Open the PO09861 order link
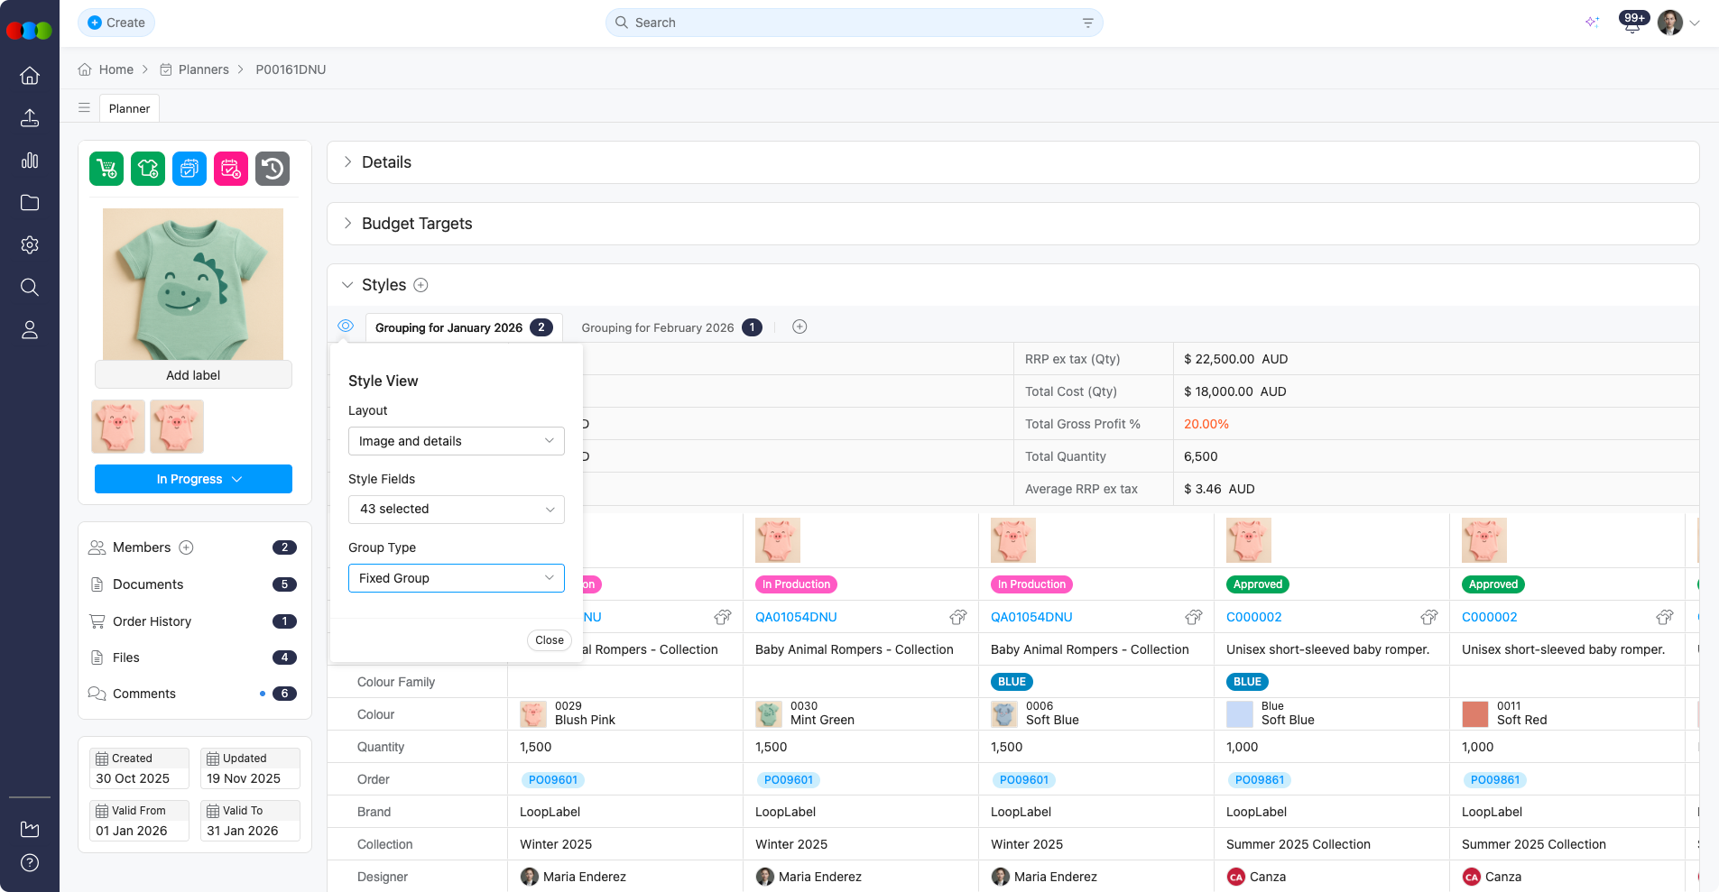 coord(1260,780)
